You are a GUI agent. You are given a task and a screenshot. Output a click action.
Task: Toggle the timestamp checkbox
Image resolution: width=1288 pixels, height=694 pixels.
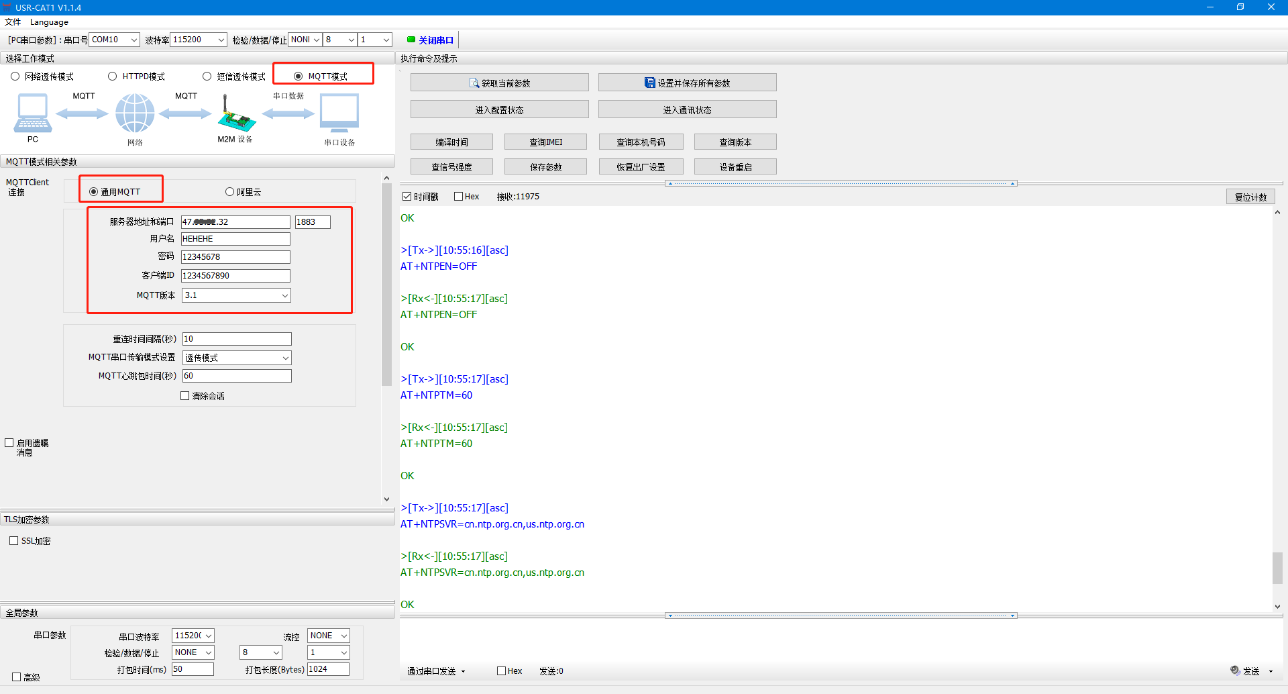407,197
